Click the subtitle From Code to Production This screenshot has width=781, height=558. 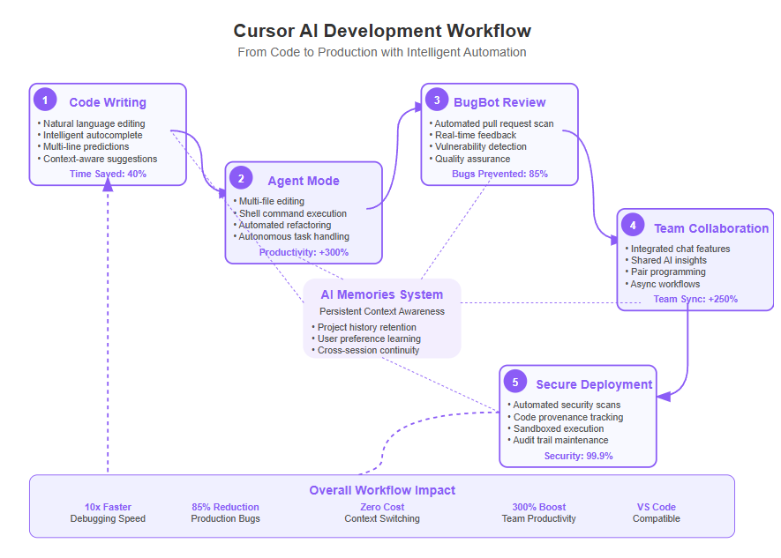tap(382, 52)
